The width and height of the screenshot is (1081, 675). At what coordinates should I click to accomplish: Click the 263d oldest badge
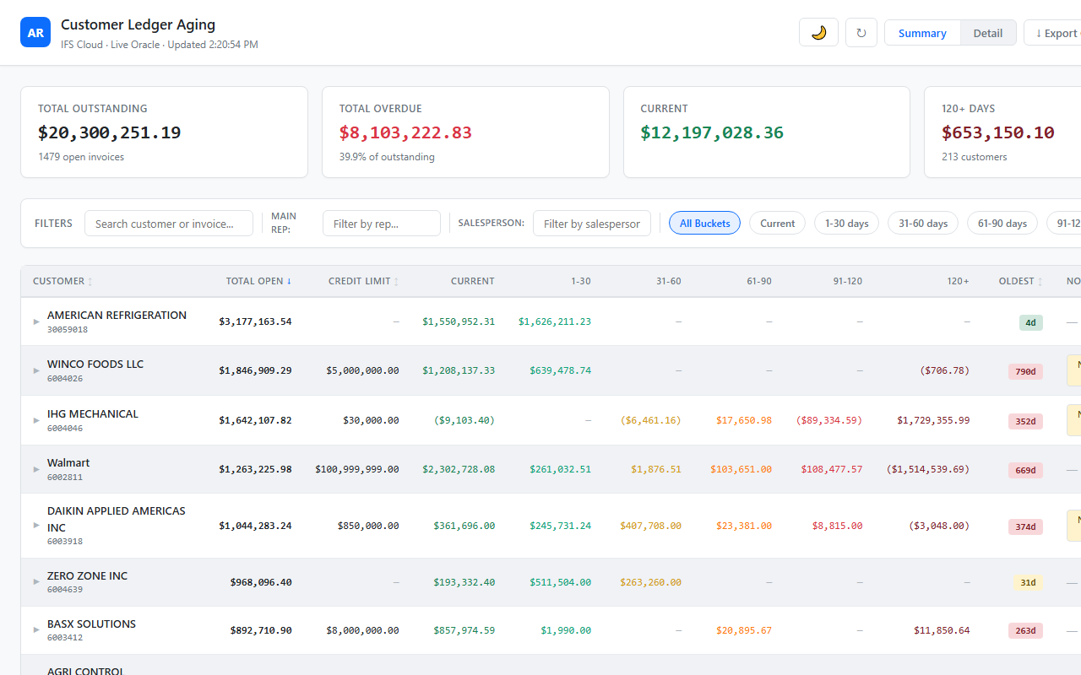click(1025, 630)
